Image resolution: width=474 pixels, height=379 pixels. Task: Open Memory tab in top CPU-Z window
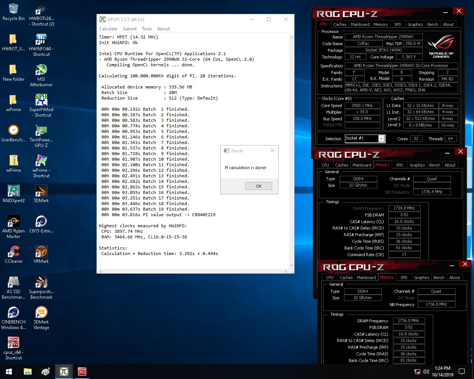click(x=381, y=24)
